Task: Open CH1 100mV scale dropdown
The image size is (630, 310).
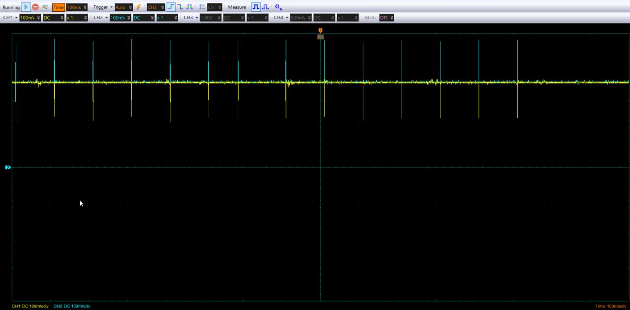Action: click(x=30, y=18)
